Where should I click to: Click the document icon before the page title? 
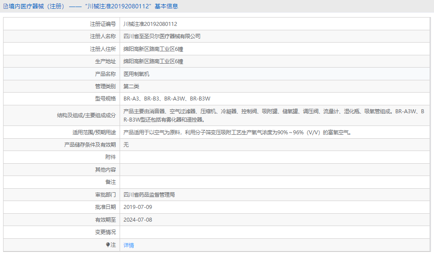6,6
